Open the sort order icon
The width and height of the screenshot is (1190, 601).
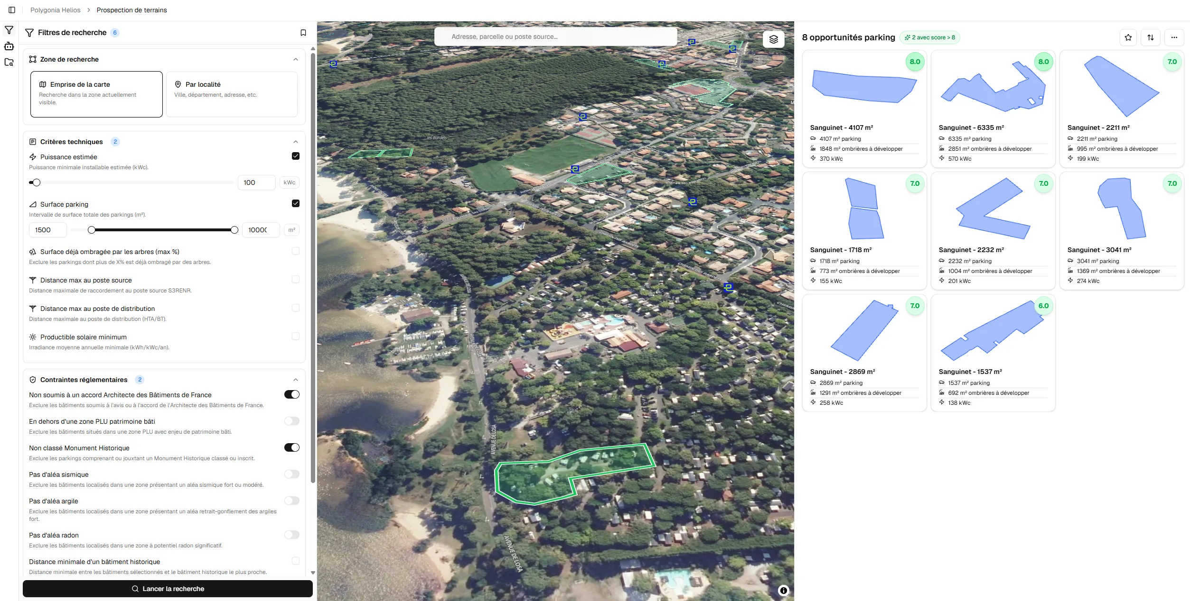[1151, 37]
